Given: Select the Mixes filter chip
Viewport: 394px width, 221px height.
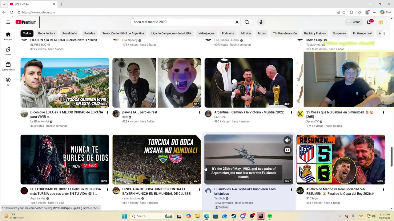Looking at the screenshot, I should click(x=262, y=33).
